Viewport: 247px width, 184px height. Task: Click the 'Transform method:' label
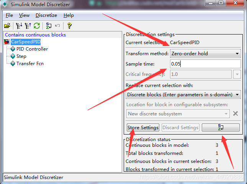click(147, 54)
